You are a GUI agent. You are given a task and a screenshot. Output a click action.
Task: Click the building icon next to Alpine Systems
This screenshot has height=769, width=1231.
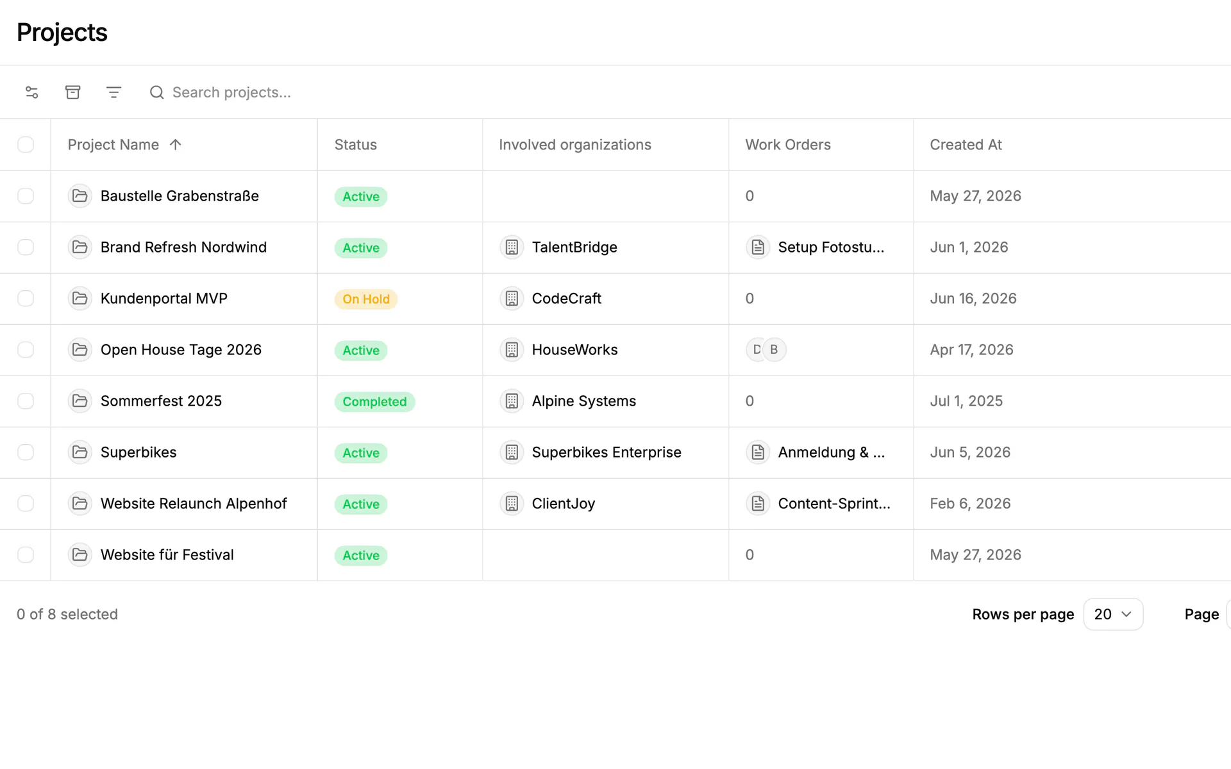[x=512, y=401]
